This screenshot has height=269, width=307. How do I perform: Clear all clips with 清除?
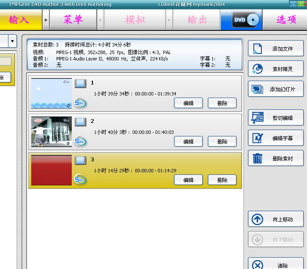pos(276,264)
